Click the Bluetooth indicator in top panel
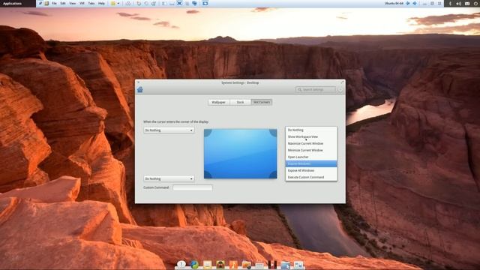Image resolution: width=480 pixels, height=270 pixels. pos(450,3)
